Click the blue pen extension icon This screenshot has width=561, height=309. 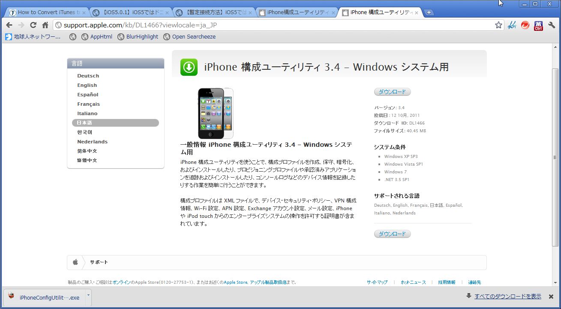click(x=512, y=25)
